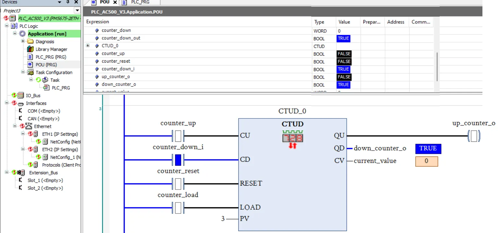Click the CTUD counter display icon in block
Screen dimensions: 498x233
(293, 139)
